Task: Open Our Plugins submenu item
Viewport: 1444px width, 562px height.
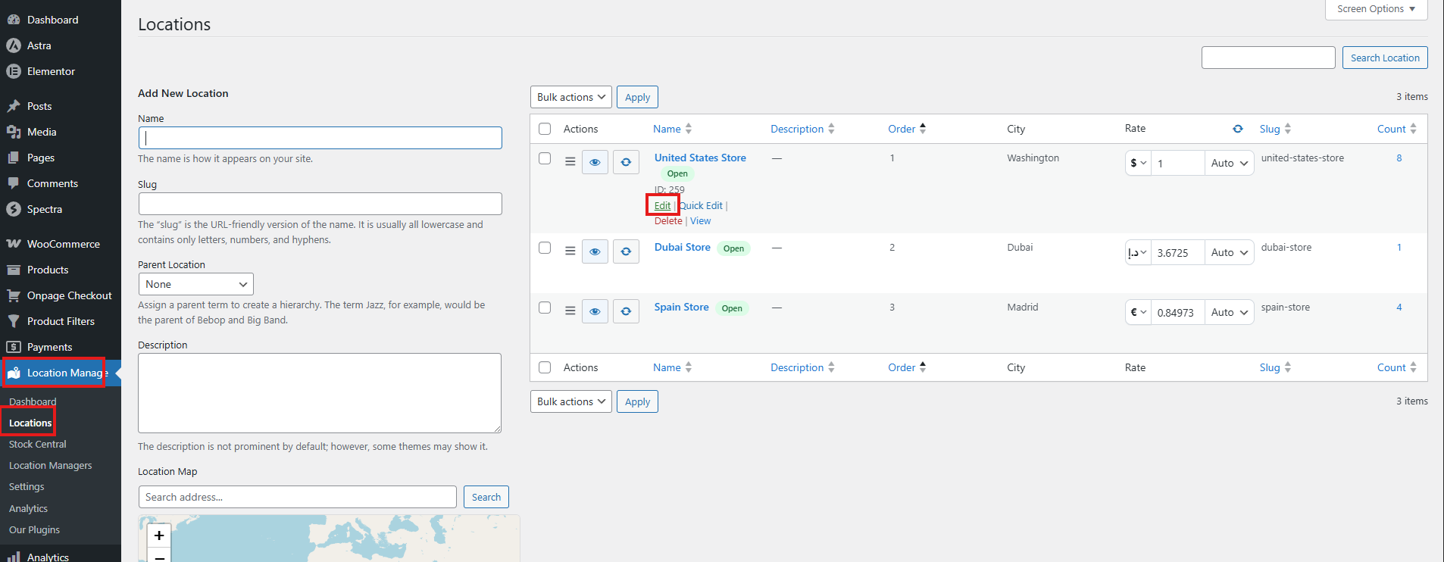Action: pos(34,529)
